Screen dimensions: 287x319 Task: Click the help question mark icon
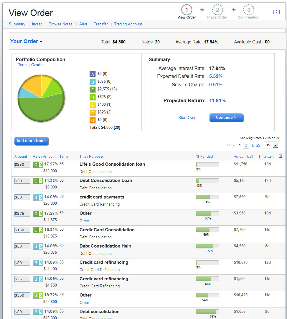tap(276, 12)
